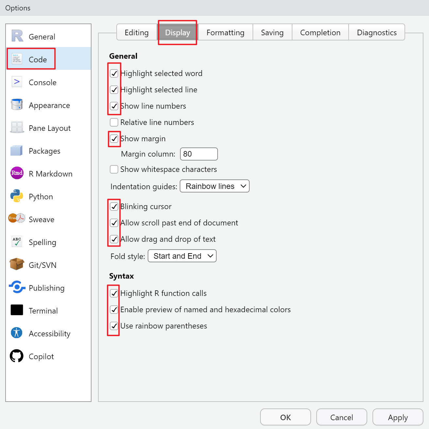
Task: Uncheck Use rainbow parentheses
Action: point(114,326)
